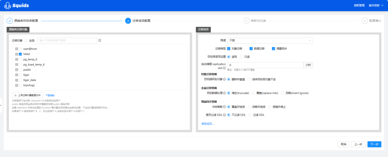Select 覆盖(replace into) radio option
The width and height of the screenshot is (388, 157).
coord(253,93)
